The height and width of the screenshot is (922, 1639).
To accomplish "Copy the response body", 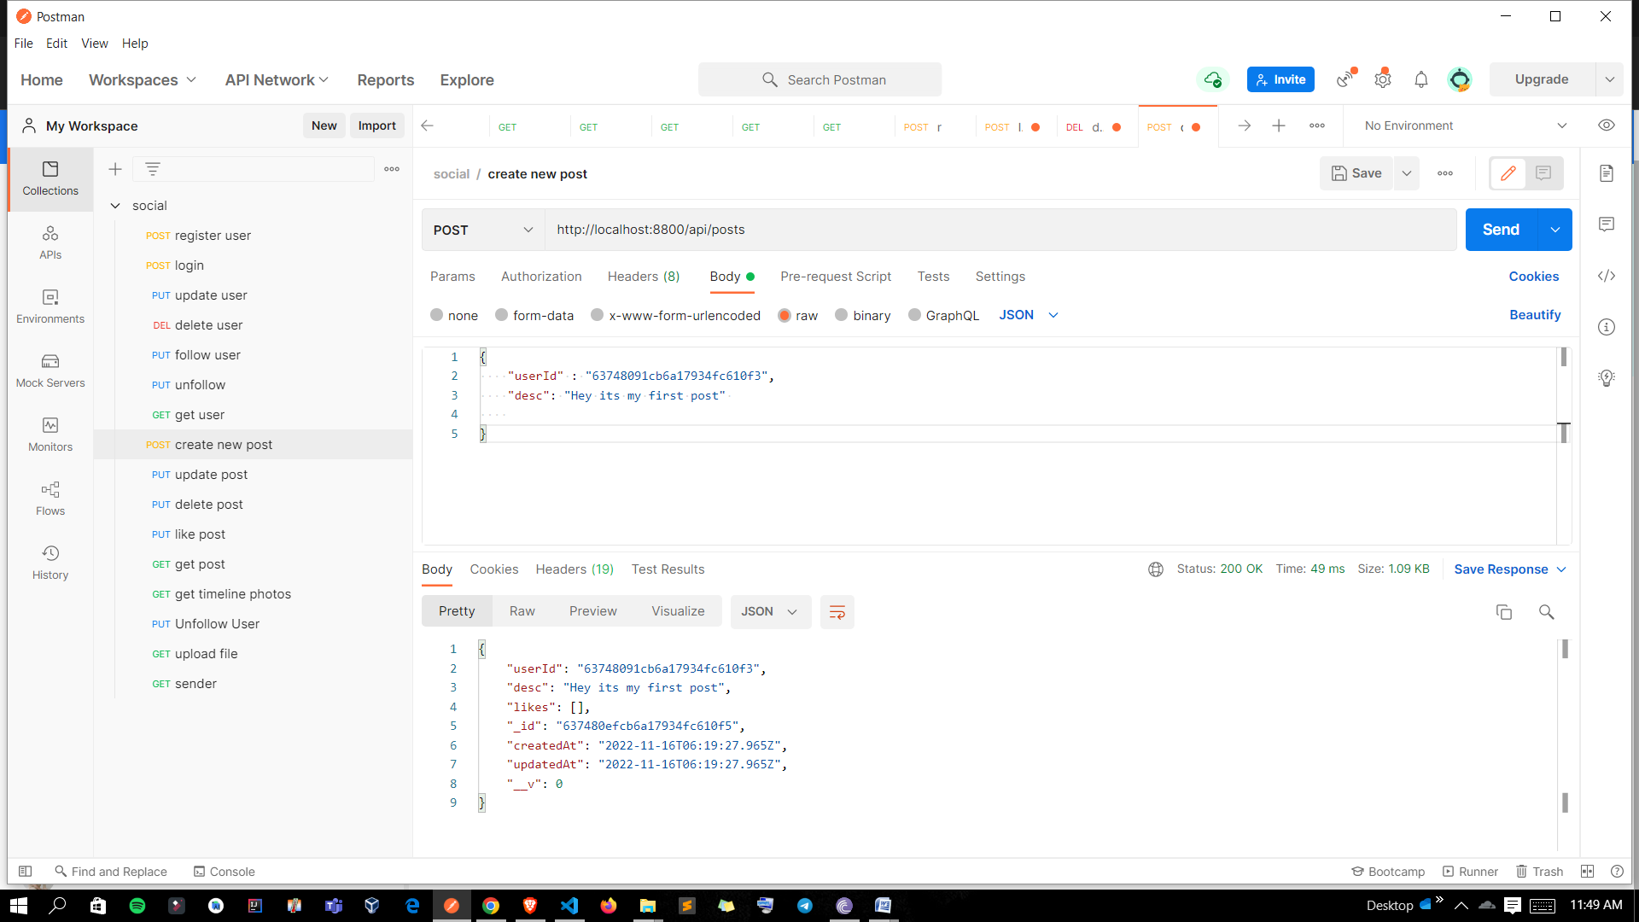I will (x=1503, y=612).
